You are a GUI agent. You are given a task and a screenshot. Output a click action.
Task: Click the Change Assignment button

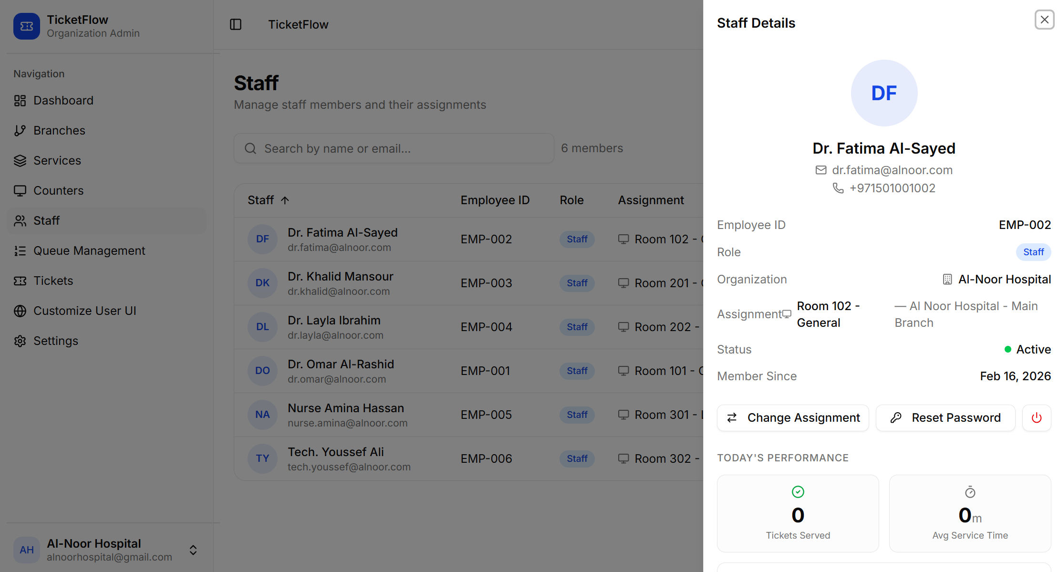tap(792, 417)
